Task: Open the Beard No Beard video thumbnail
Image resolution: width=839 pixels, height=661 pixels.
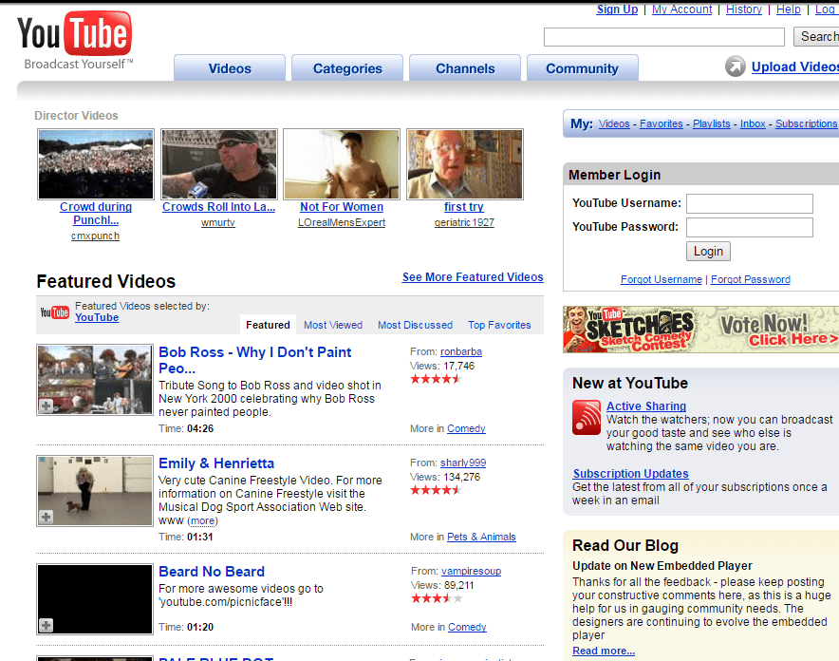Action: click(95, 599)
